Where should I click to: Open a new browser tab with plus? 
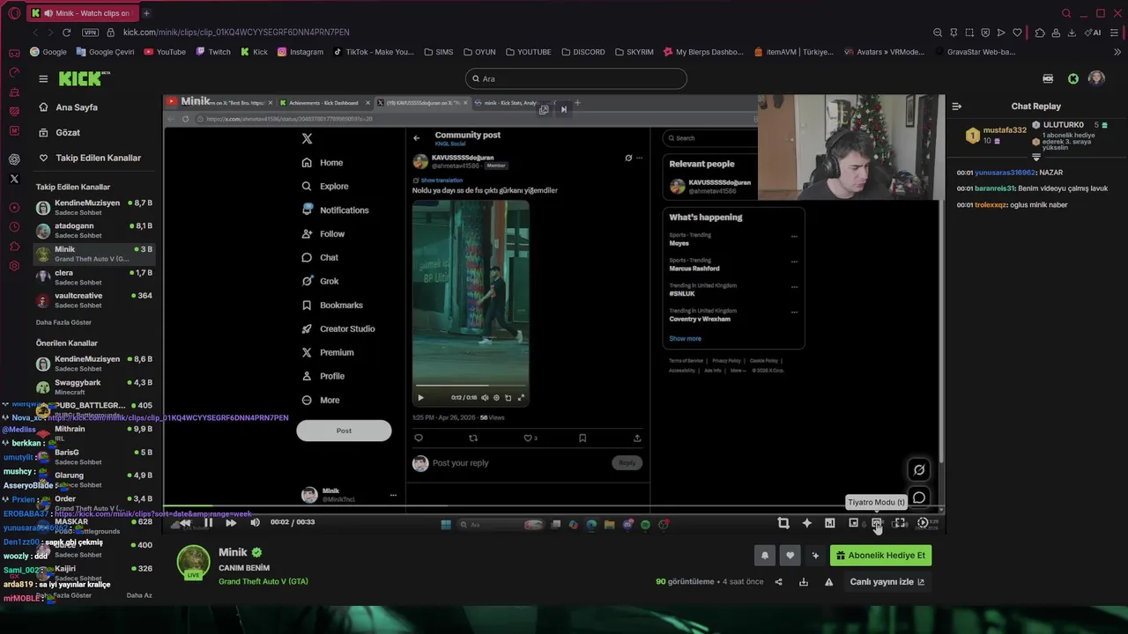coord(146,13)
